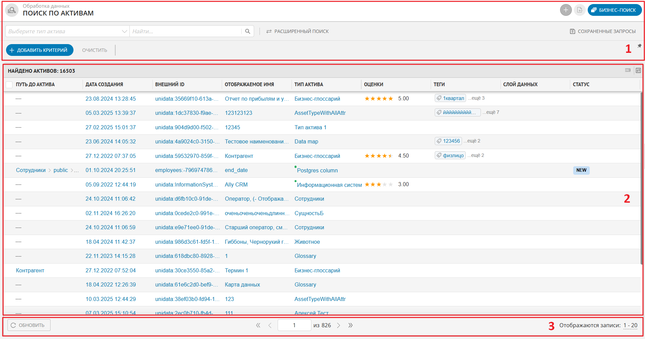Open column settings via the sliders icon

[639, 71]
